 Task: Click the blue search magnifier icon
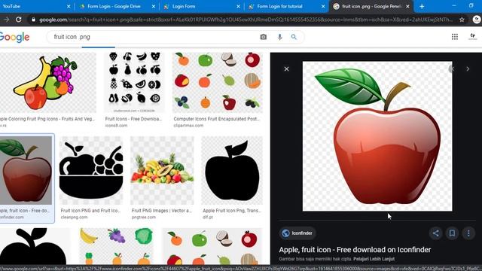[x=294, y=37]
